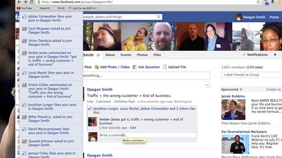Viewport: 282px width, 158px height.
Task: Open Amber Jones commenter profile
Action: (109, 119)
